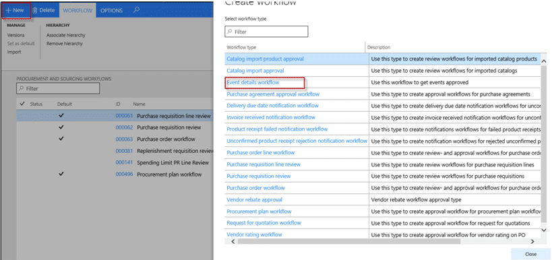
Task: Toggle Default check for Procurement plan workflow
Action: (61, 174)
